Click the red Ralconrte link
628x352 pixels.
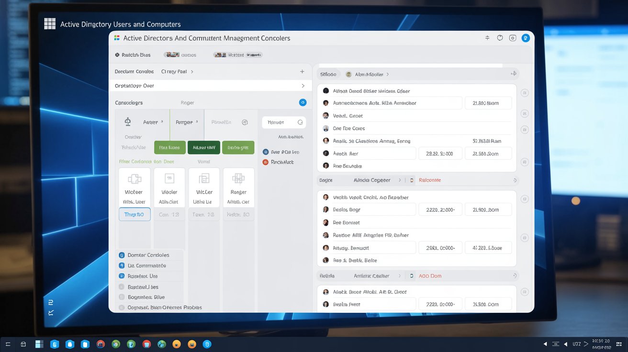click(x=429, y=180)
